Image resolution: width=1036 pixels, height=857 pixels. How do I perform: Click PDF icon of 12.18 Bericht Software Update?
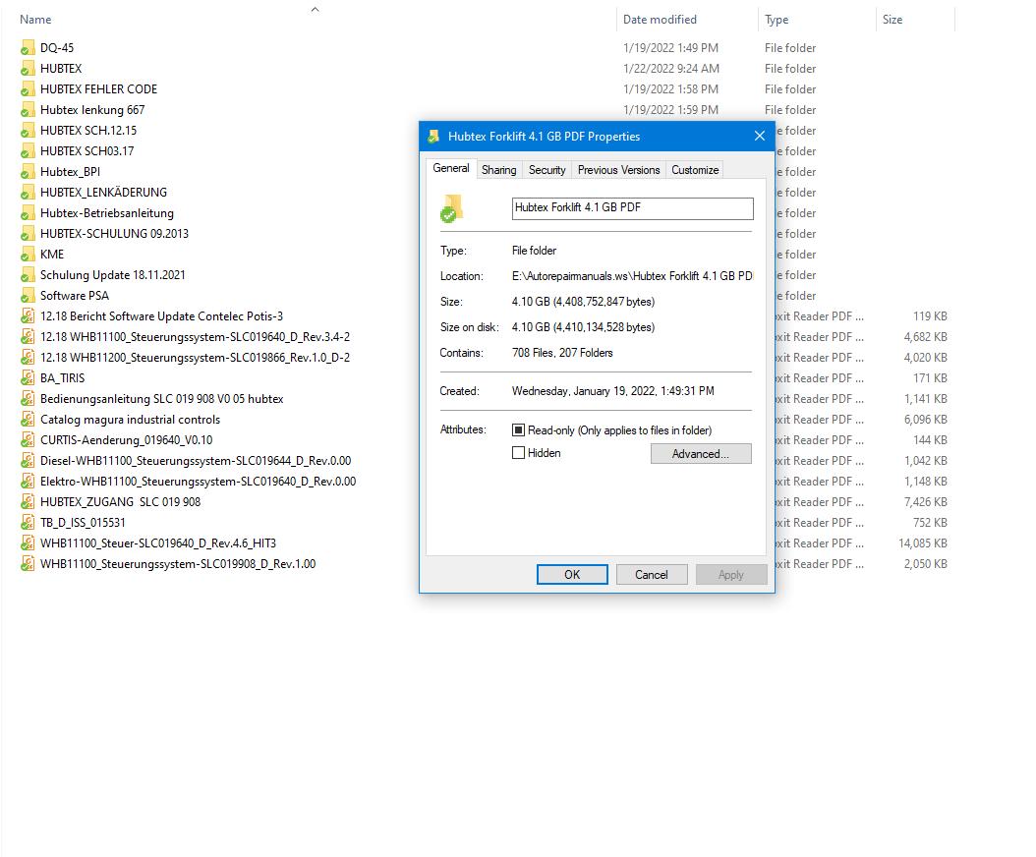tap(28, 315)
